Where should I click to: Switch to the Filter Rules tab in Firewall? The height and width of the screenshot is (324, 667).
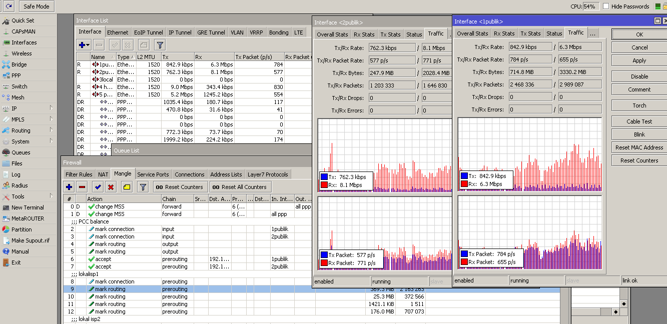79,174
